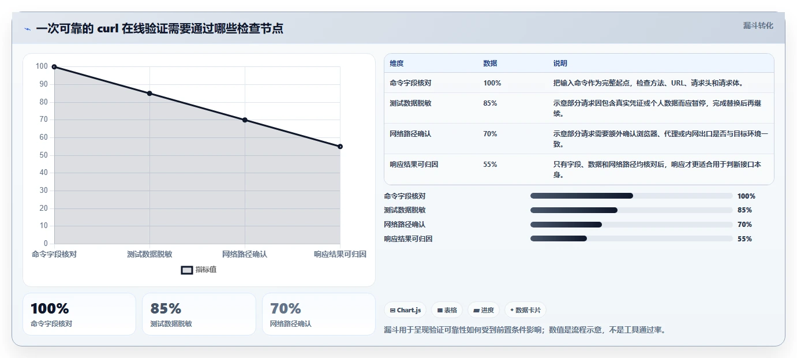Click the 响应结果可归因 progress bar
Viewport: 797px width, 358px height.
631,238
